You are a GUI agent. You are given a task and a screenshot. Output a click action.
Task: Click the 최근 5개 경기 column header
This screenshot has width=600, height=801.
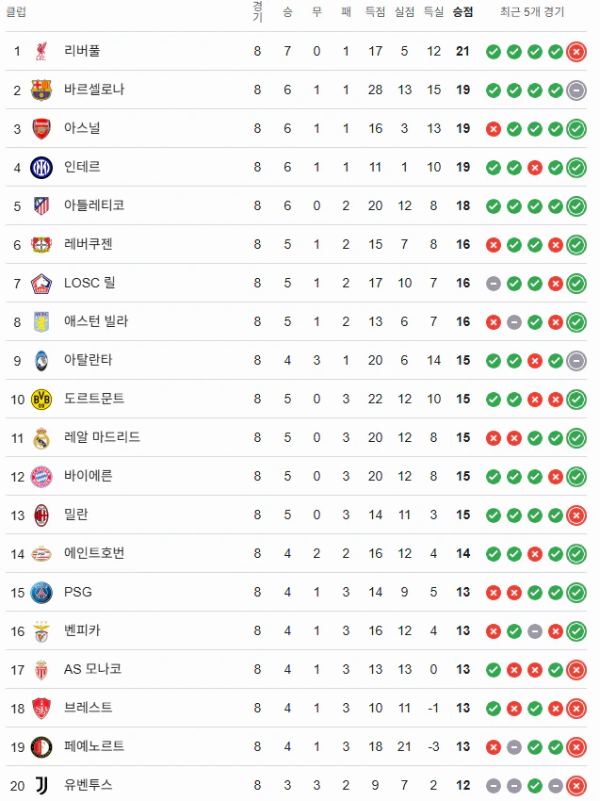click(532, 11)
